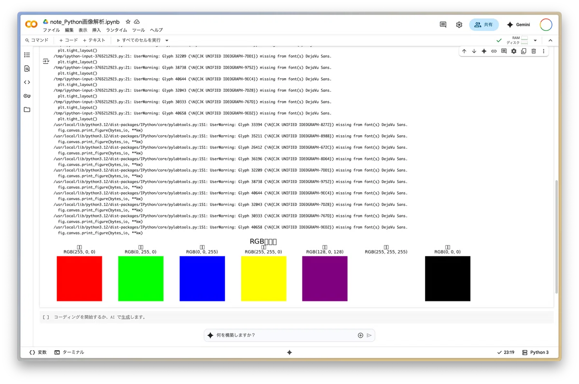This screenshot has height=384, width=579.
Task: Open the ランタイム menu
Action: tap(117, 30)
